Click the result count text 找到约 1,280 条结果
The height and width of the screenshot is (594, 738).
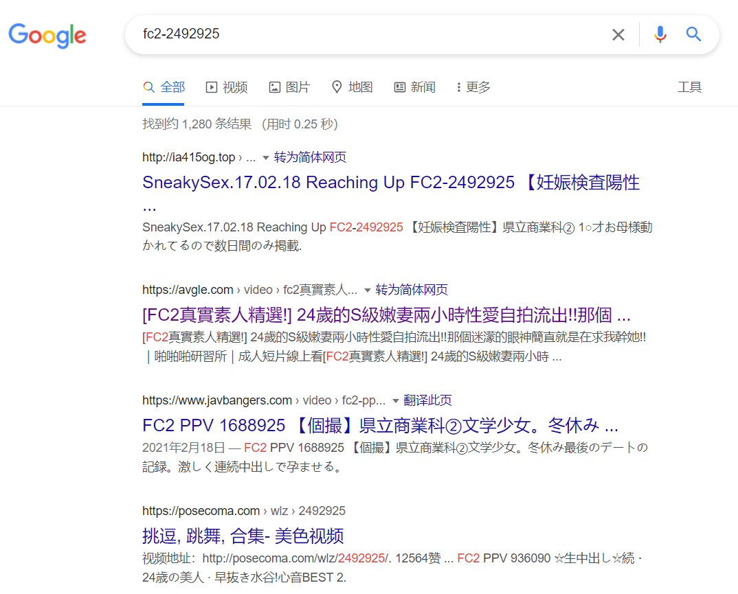point(197,124)
